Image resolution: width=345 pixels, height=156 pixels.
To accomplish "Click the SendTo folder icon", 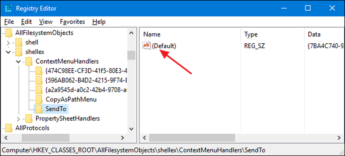I will point(39,108).
